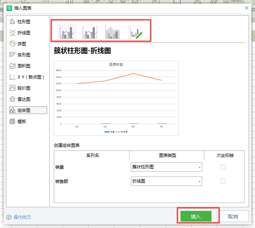This screenshot has height=228, width=255.
Task: Switch to 折线图 chart category
Action: [x=24, y=33]
